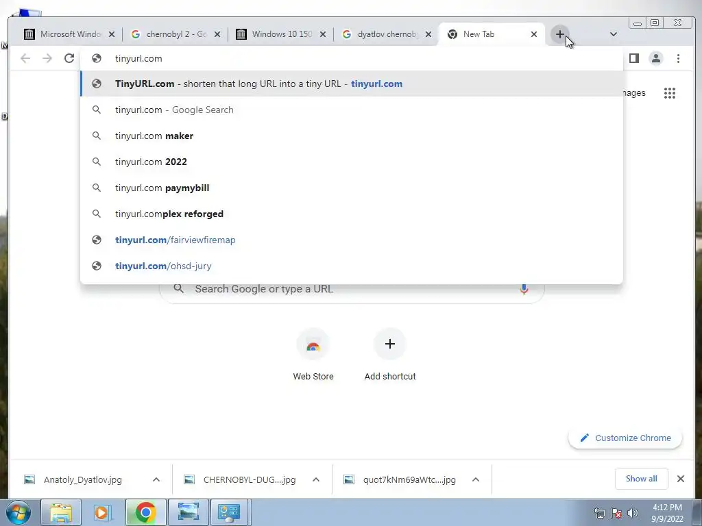This screenshot has width=702, height=526.
Task: Click the network tray icon
Action: click(599, 513)
